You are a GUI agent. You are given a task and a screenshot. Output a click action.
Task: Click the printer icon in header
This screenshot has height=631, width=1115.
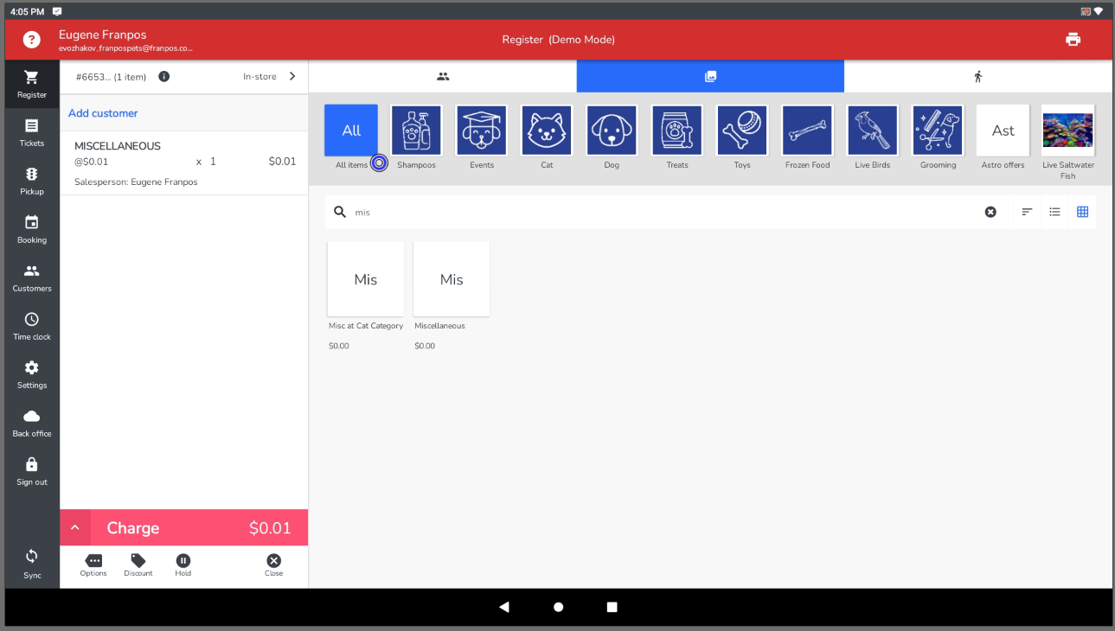click(x=1073, y=40)
